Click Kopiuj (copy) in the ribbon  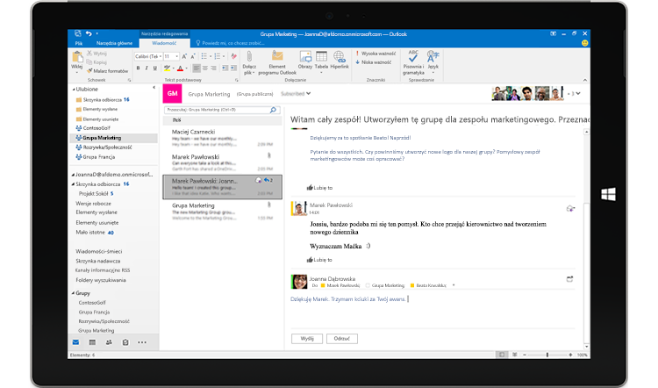(x=97, y=62)
